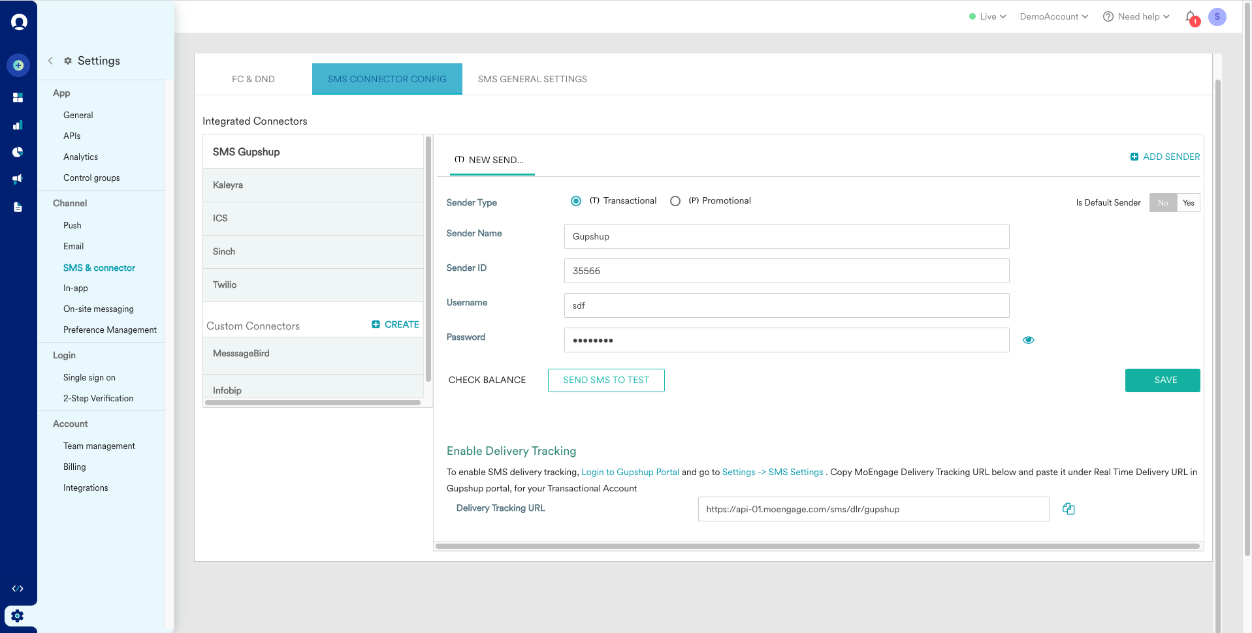Viewport: 1252px width, 633px height.
Task: Open On-site messaging settings
Action: 99,309
